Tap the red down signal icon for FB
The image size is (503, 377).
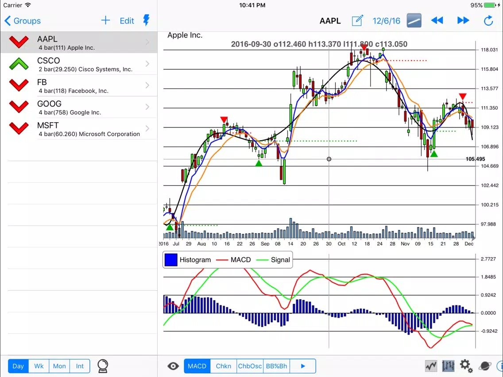(x=19, y=85)
